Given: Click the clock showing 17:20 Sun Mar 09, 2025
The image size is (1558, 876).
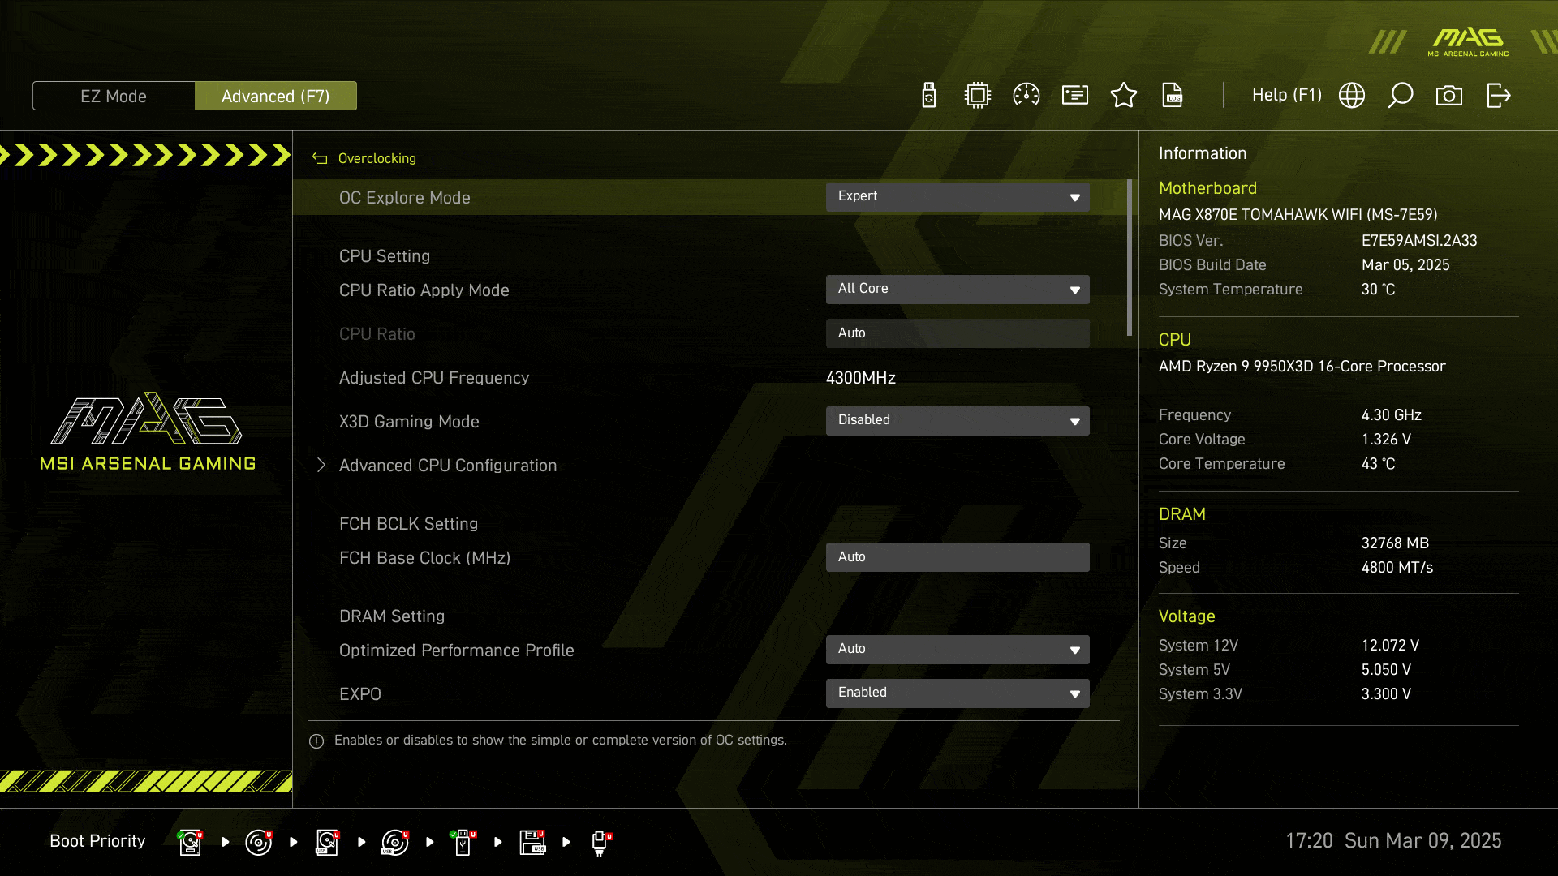Looking at the screenshot, I should [x=1393, y=841].
